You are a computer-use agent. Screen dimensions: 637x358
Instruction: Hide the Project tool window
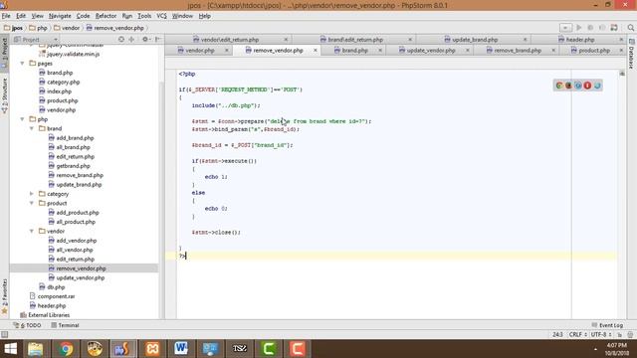point(157,40)
